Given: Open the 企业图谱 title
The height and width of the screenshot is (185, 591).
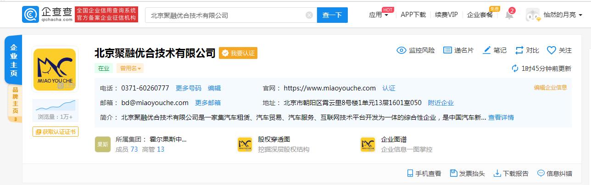Looking at the screenshot, I should coord(394,139).
